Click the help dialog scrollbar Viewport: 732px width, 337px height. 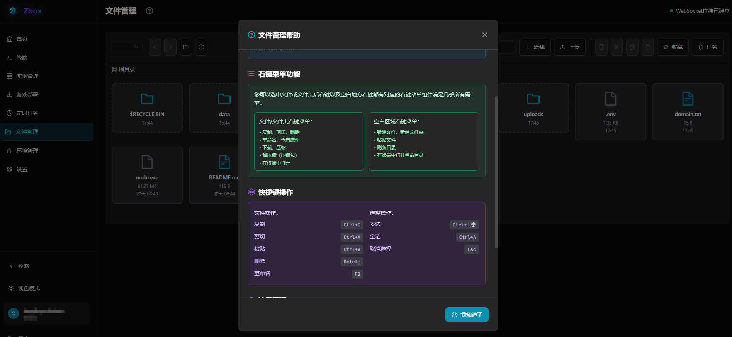click(x=496, y=172)
